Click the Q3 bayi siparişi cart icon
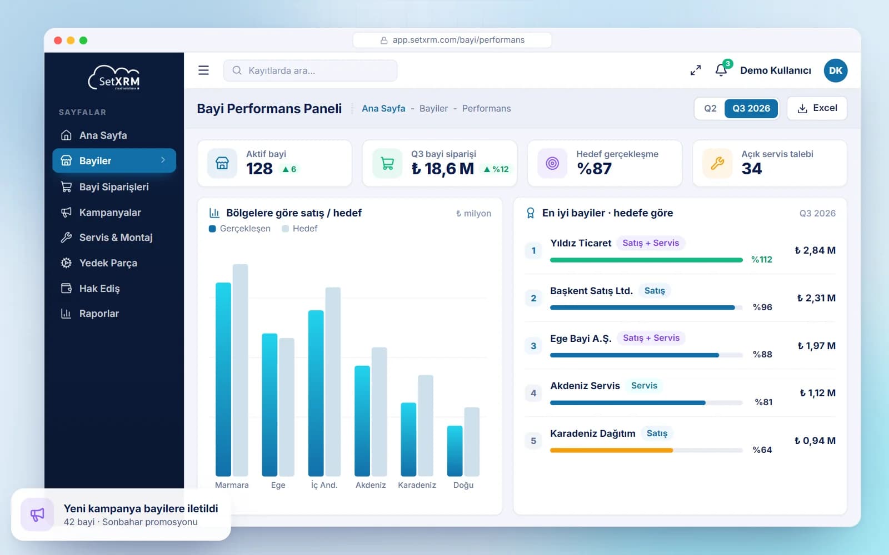 [x=387, y=163]
